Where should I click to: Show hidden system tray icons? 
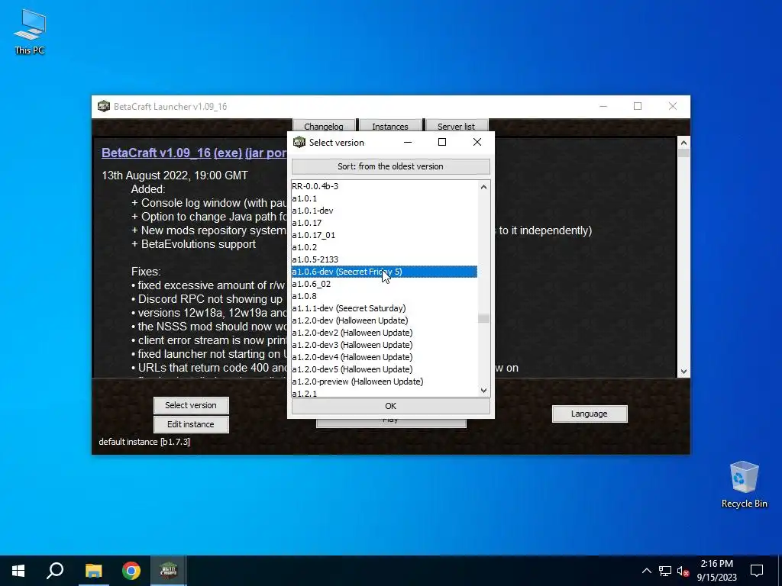tap(646, 571)
